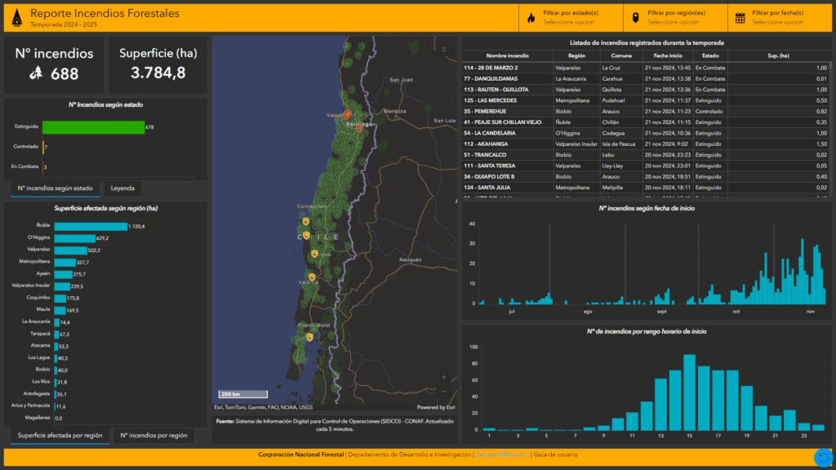The width and height of the screenshot is (836, 470).
Task: Click the orange fire marker near Santiago
Action: [358, 128]
